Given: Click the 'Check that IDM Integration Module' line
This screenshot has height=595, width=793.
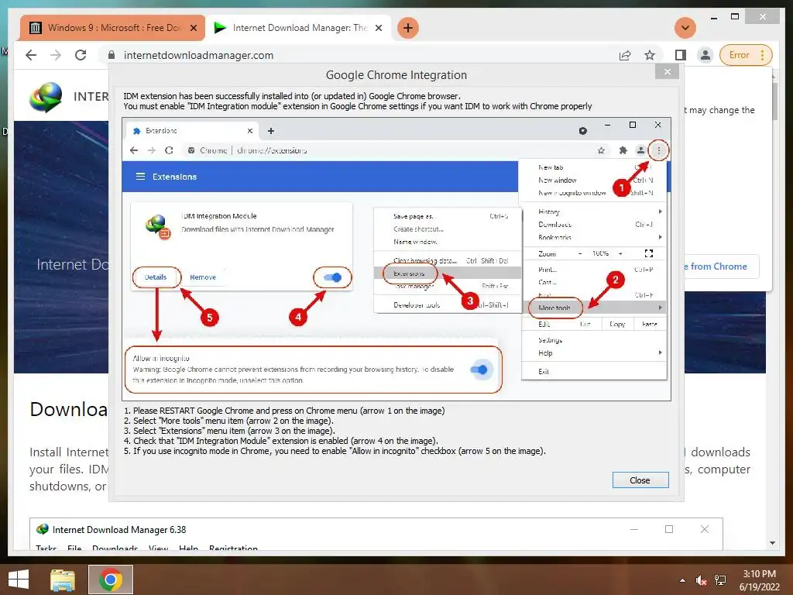Looking at the screenshot, I should coord(281,441).
